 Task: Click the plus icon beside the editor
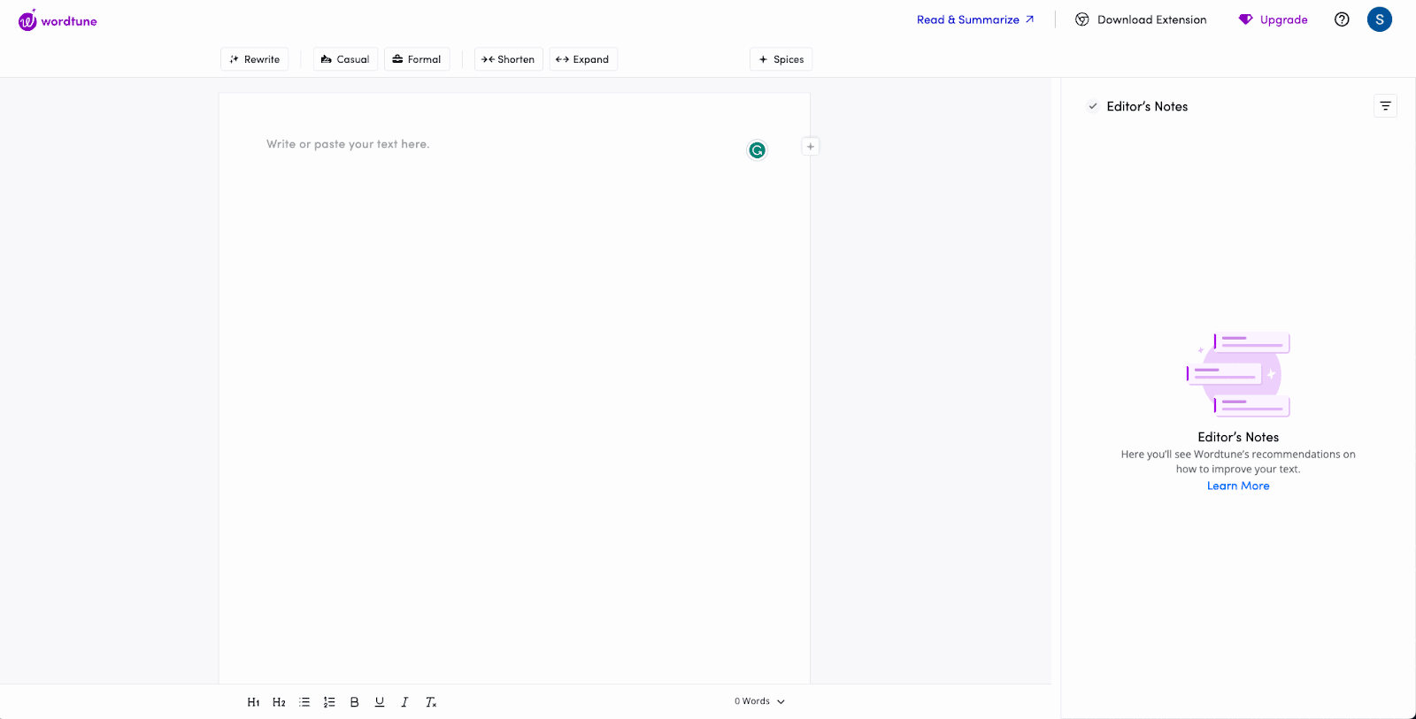[x=810, y=147]
